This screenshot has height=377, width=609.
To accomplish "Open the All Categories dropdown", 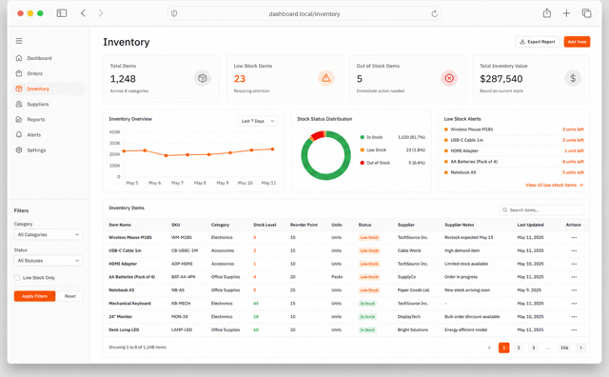I will pos(49,235).
